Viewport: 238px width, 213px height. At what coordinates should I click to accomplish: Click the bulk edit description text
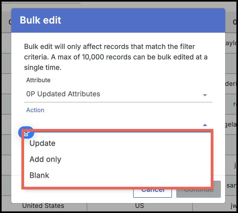point(112,57)
